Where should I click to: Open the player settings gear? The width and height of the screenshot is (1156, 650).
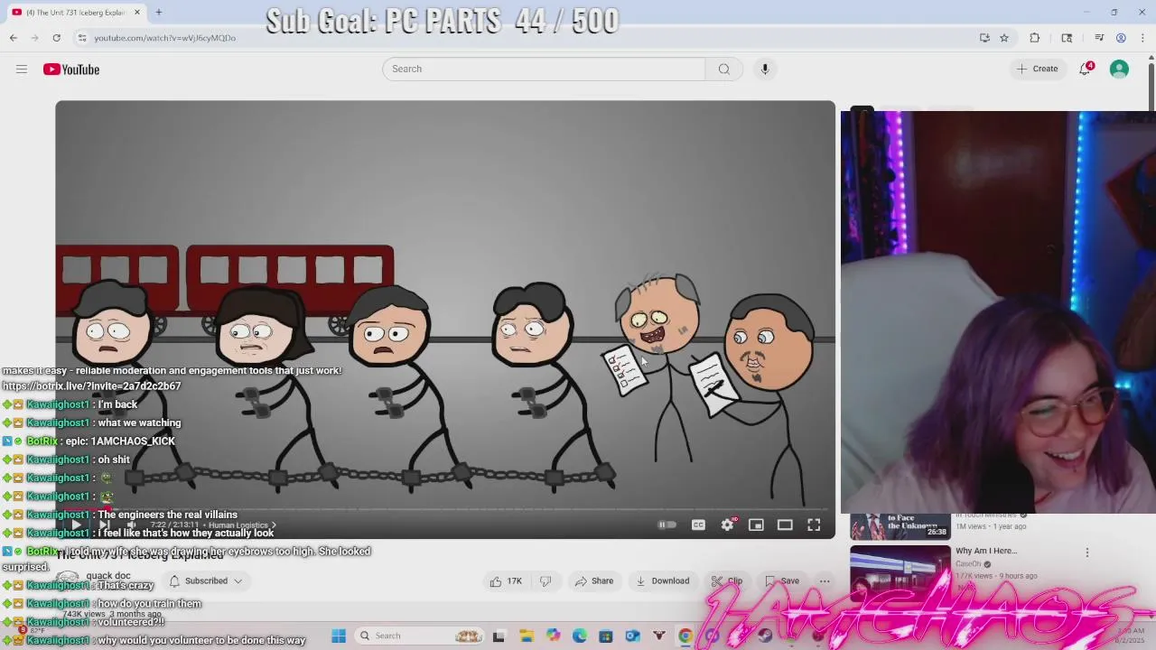pos(728,525)
